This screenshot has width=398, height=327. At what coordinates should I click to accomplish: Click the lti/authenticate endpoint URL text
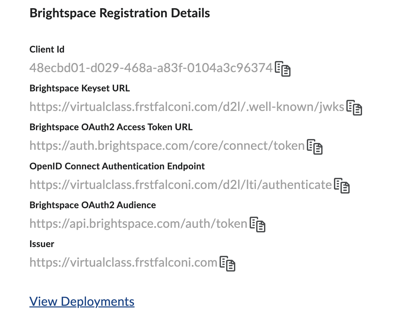tap(181, 185)
